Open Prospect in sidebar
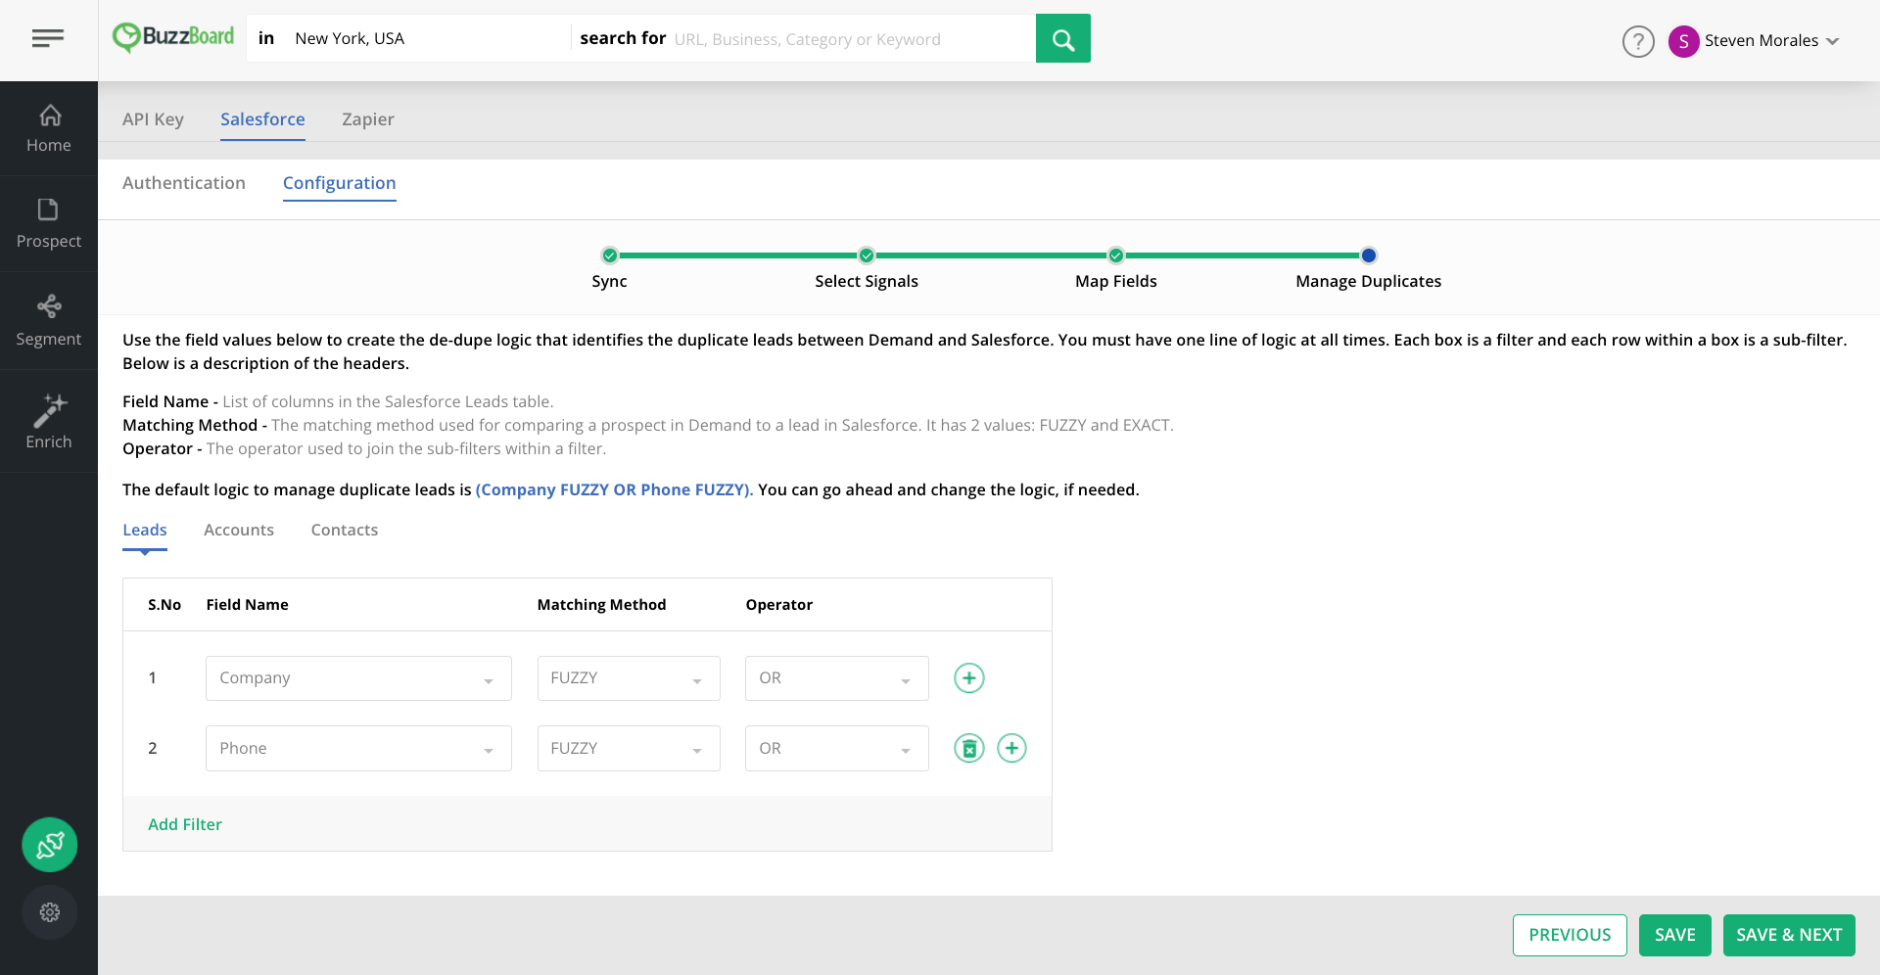The width and height of the screenshot is (1880, 975). 49,224
